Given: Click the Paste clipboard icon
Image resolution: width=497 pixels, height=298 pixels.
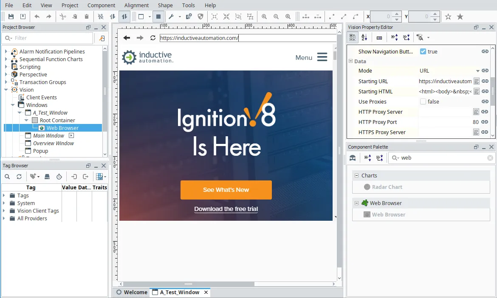Looking at the screenshot, I should click(x=87, y=17).
